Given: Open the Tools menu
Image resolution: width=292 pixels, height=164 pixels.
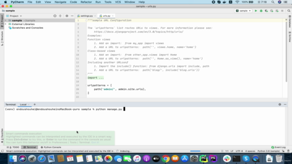Looking at the screenshot, I should coord(108,2).
